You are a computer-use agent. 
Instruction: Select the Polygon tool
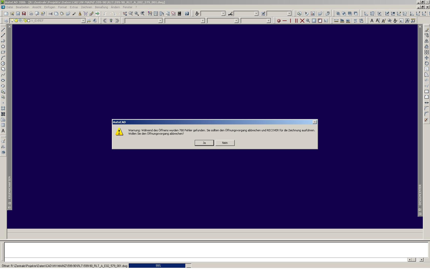pos(3,46)
